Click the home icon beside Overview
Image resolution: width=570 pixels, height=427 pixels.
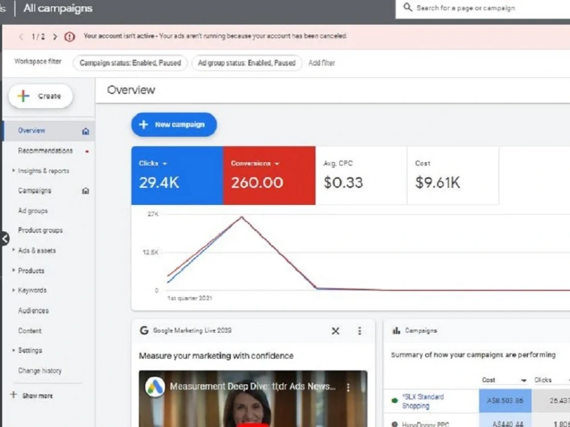(x=85, y=131)
